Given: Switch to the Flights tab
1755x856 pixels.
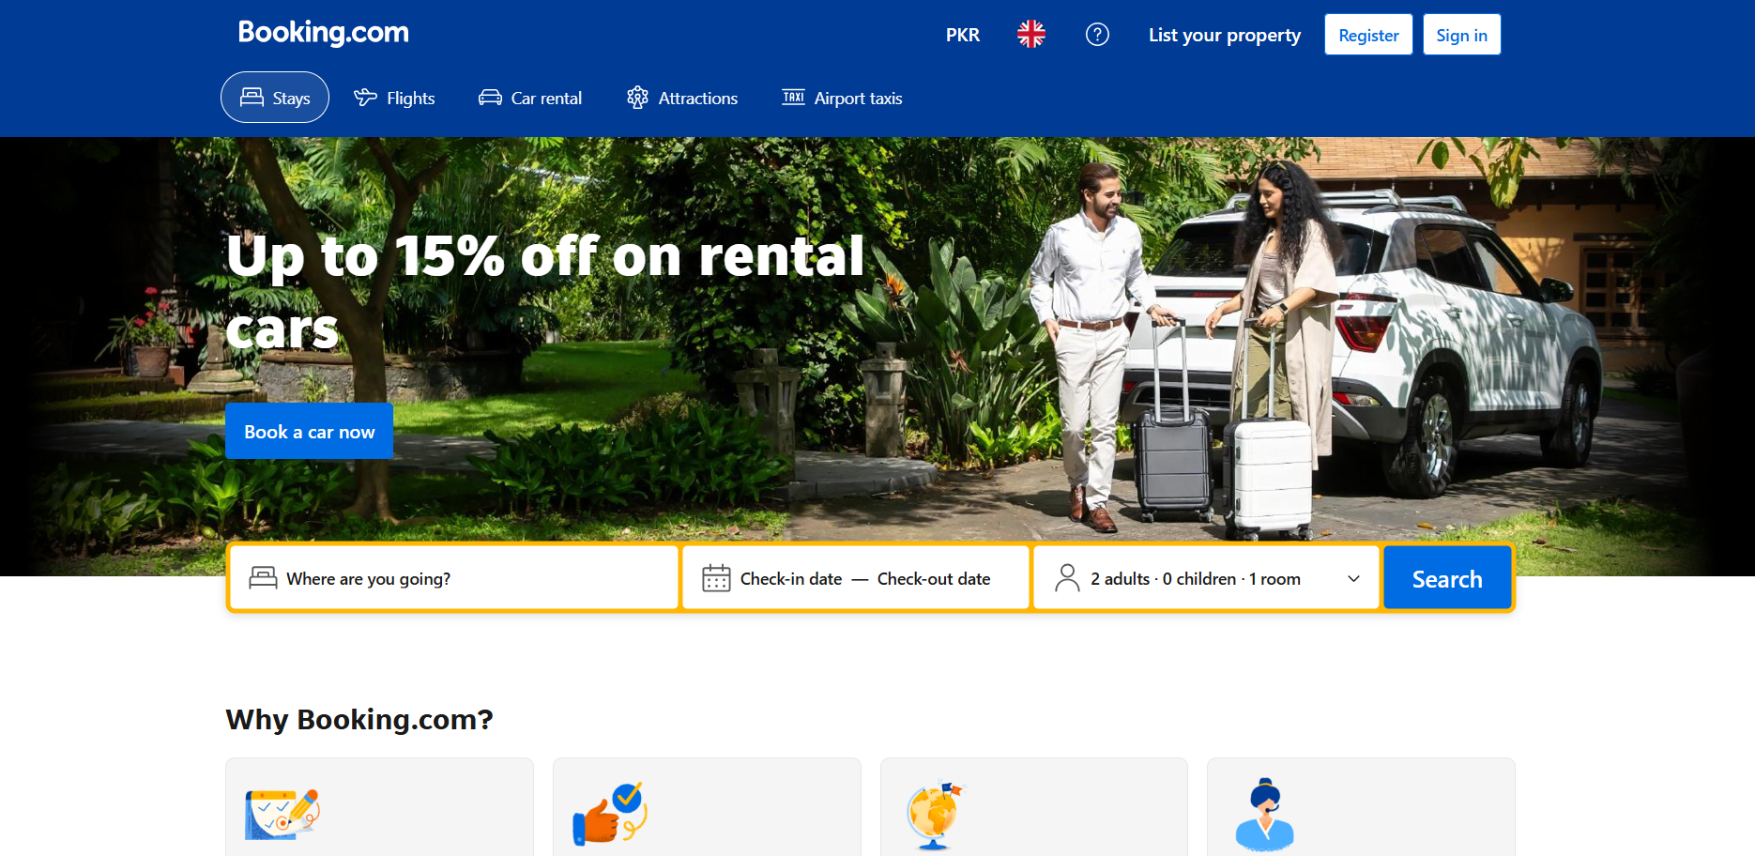Looking at the screenshot, I should coord(394,98).
